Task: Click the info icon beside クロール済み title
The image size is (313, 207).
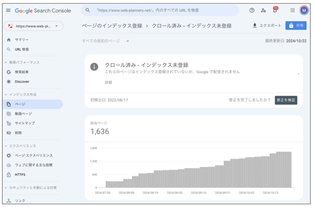Action: point(94,66)
